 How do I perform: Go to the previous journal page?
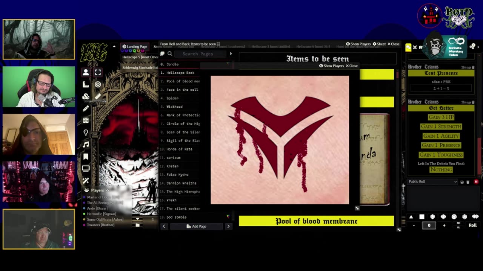164,226
